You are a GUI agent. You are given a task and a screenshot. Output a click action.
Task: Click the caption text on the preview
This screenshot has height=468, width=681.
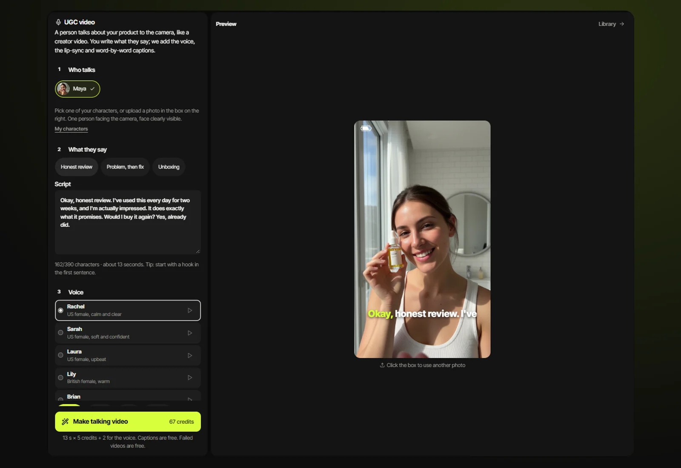[422, 314]
